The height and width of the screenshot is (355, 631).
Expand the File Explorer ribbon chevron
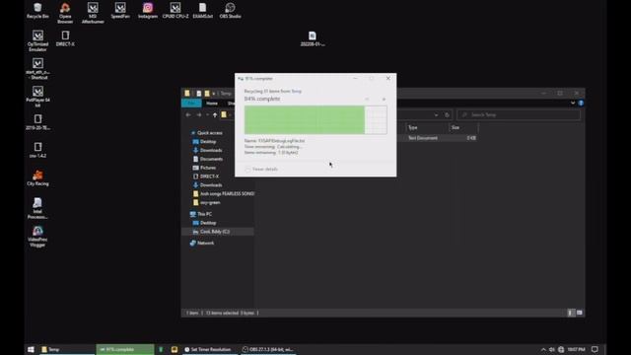[x=573, y=103]
